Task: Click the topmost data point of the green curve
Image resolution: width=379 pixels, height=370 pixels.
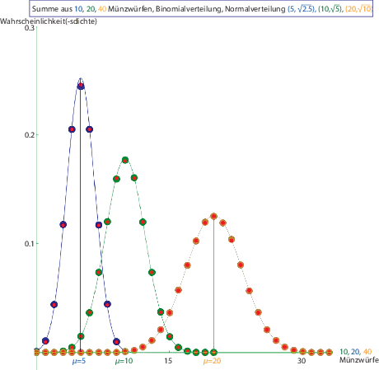Action: click(125, 160)
